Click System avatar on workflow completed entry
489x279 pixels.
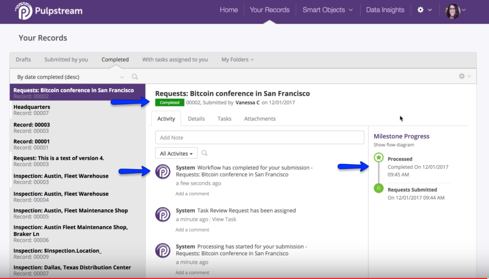point(163,171)
